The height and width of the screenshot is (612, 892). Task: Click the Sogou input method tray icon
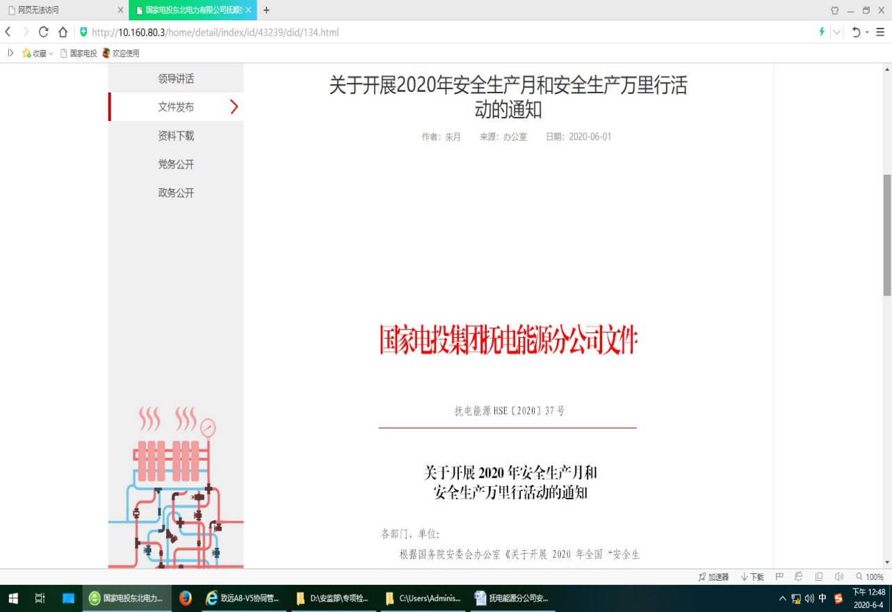pos(838,598)
